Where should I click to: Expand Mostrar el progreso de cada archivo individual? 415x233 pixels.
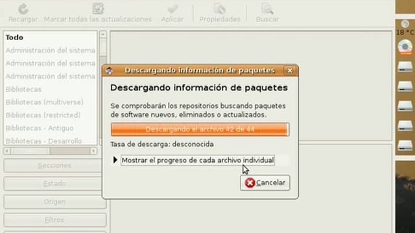click(x=115, y=160)
